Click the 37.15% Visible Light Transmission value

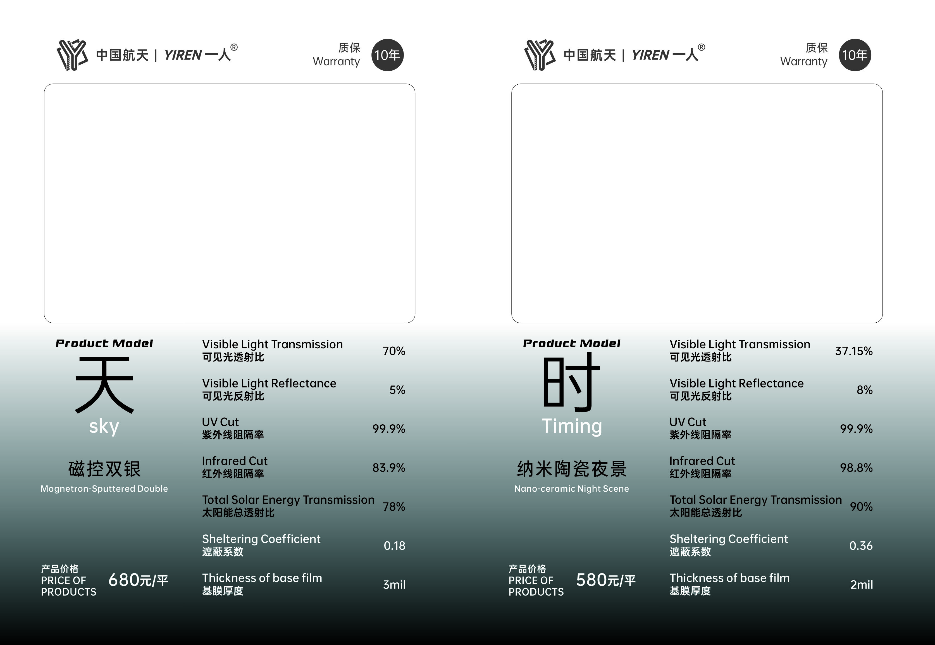(x=853, y=351)
